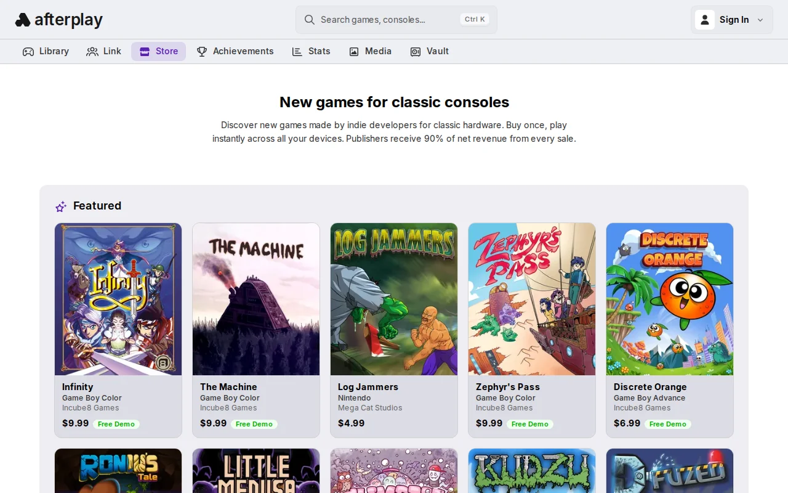Open the Infinity cover art
This screenshot has width=788, height=493.
118,299
